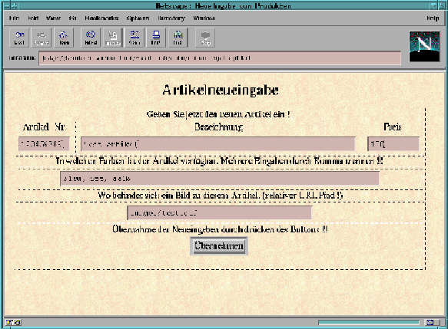
Task: Click the Artikelneueingabe heading
Action: point(221,90)
